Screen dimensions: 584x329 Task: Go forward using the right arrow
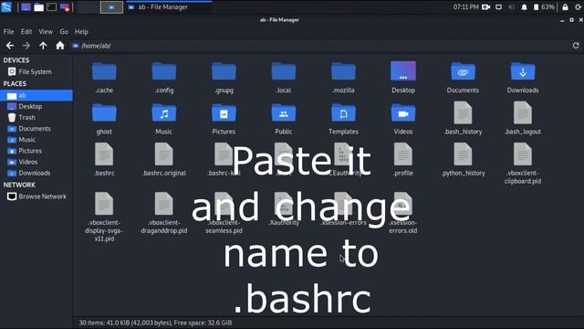[x=26, y=46]
